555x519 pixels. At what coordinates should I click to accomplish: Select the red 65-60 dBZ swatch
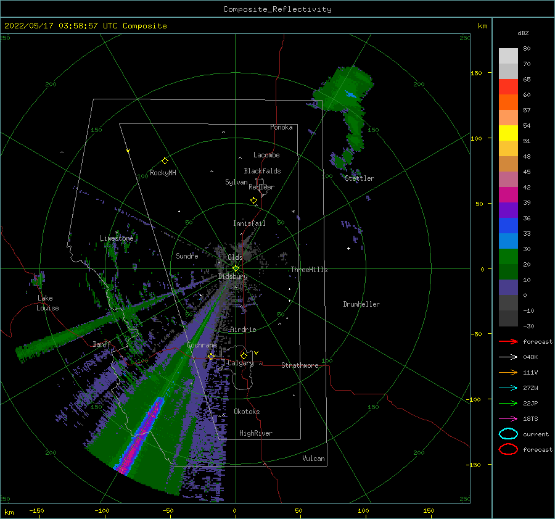coord(508,87)
